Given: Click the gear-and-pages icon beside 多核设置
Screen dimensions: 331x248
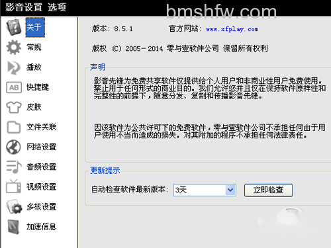Looking at the screenshot, I should tap(14, 207).
